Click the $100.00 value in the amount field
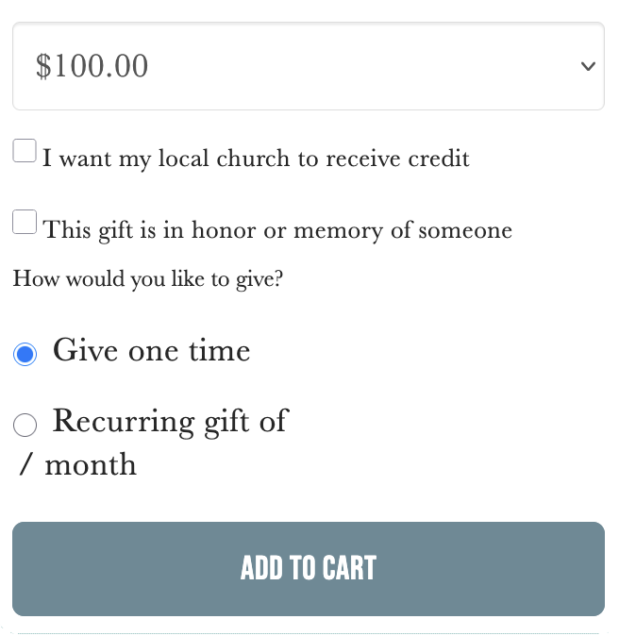The height and width of the screenshot is (636, 619). [x=92, y=66]
